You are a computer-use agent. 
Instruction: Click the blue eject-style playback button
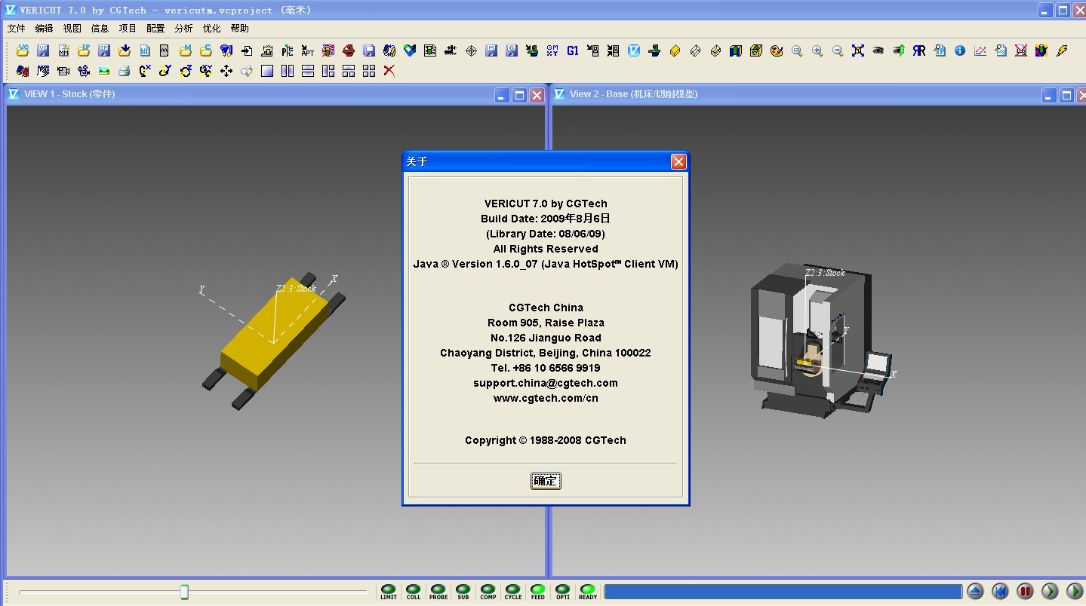975,591
